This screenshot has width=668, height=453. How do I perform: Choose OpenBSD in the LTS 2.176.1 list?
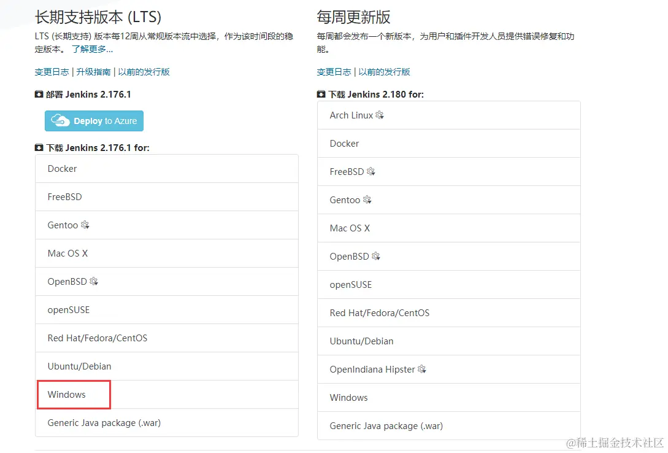point(167,282)
